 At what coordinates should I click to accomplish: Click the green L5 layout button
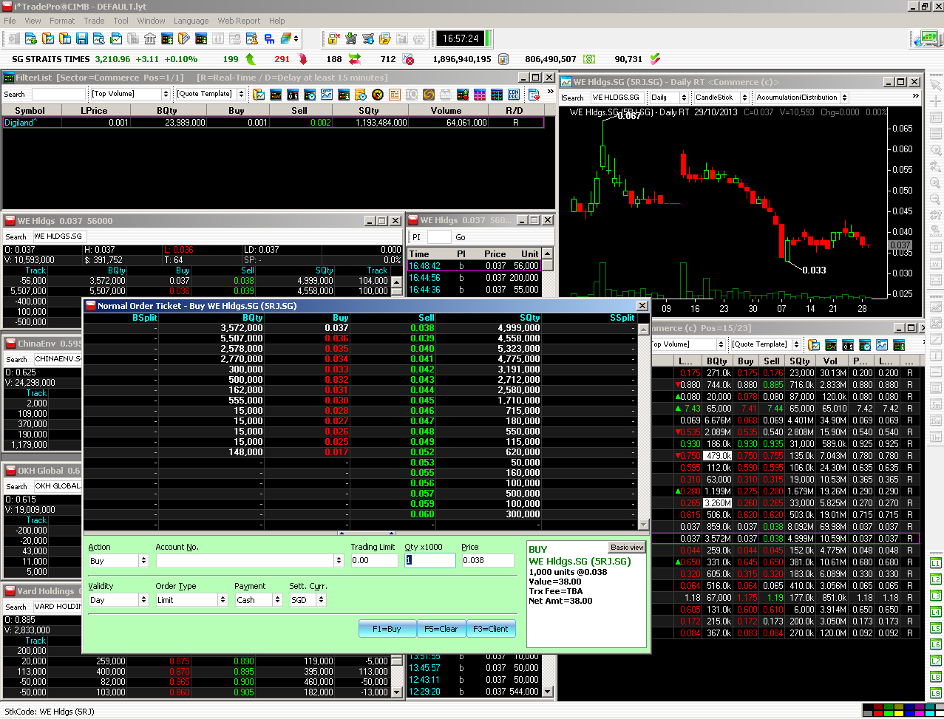(x=936, y=628)
